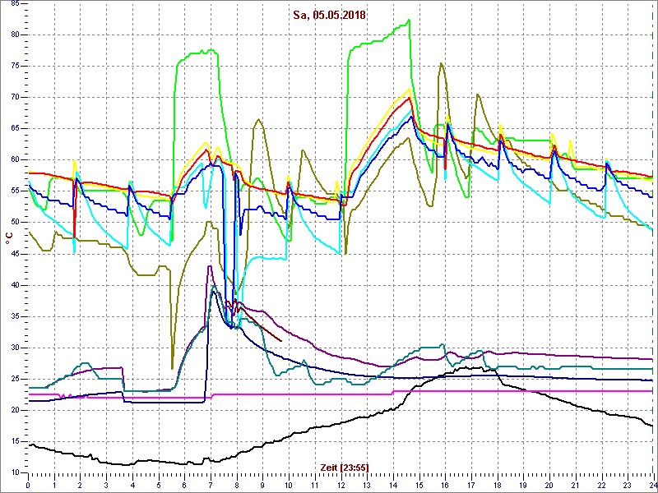Viewport: 658px width, 493px height.
Task: Click hour 14 on the time axis
Action: click(393, 484)
